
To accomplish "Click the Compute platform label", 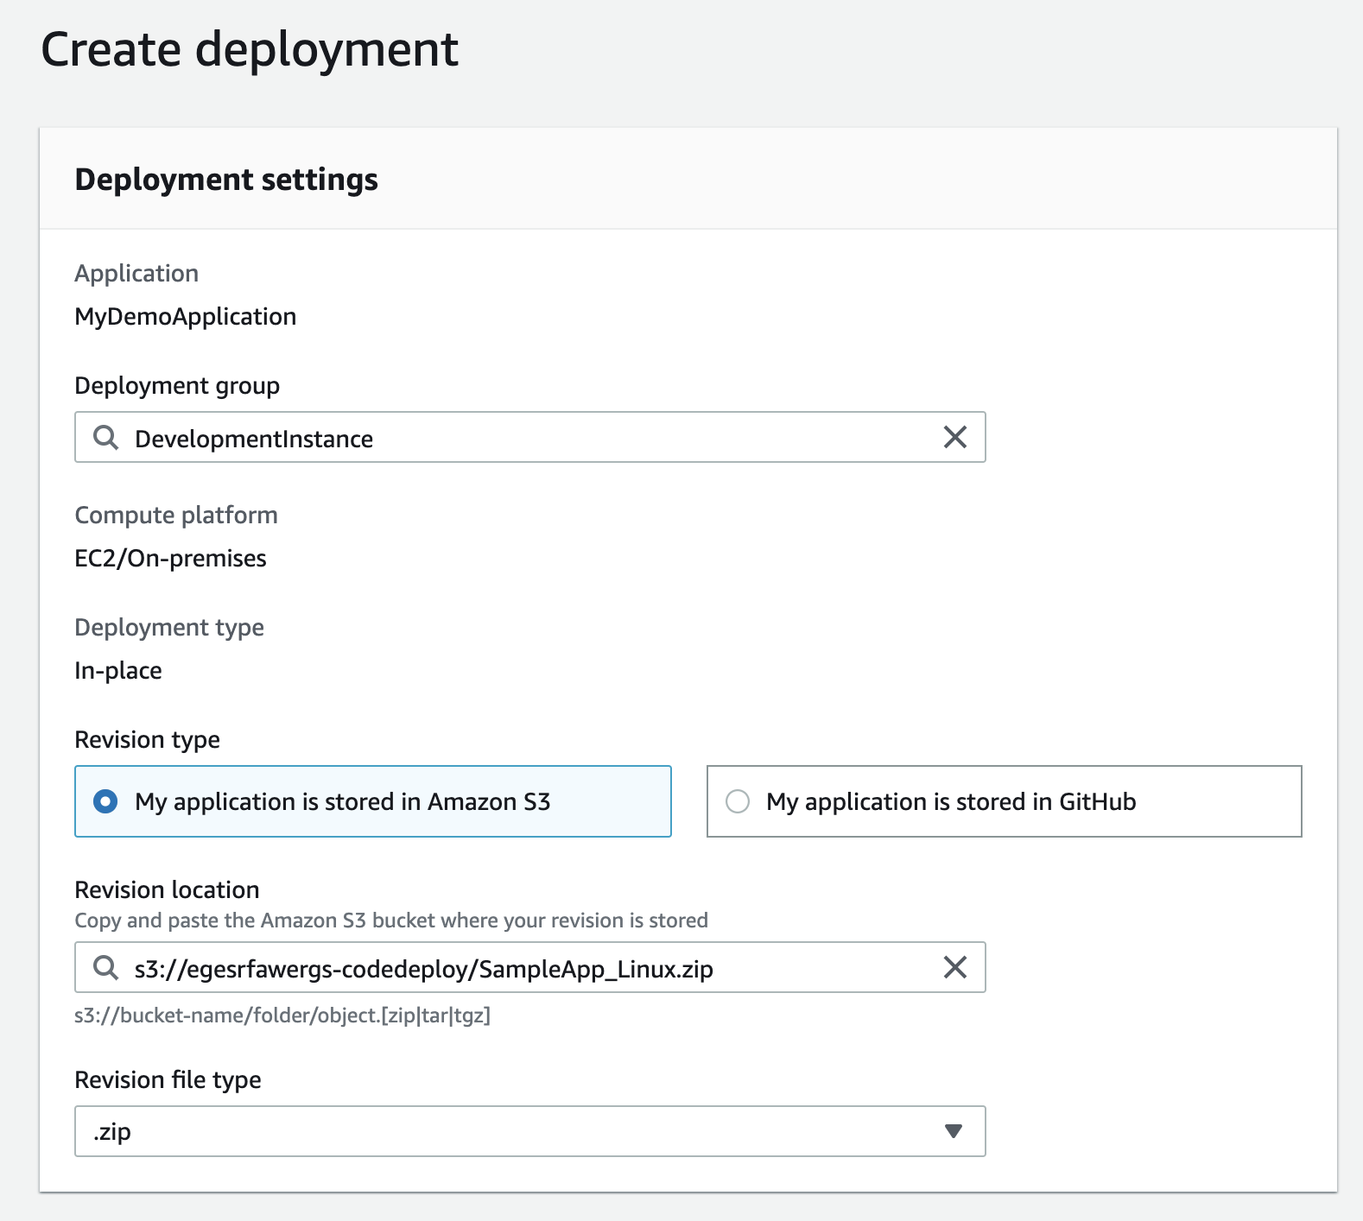I will coord(176,516).
